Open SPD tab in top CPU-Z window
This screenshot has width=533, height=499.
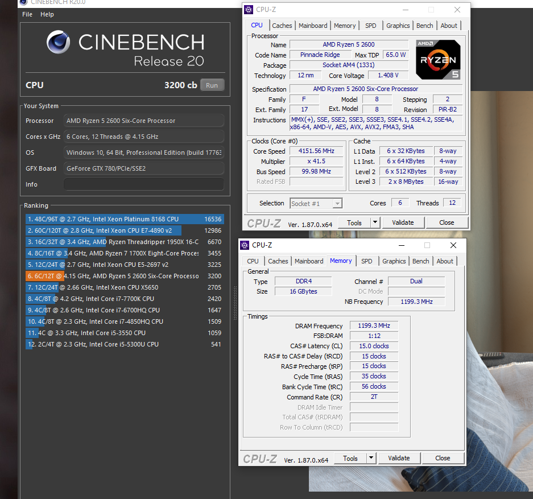click(370, 26)
